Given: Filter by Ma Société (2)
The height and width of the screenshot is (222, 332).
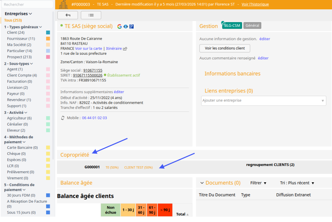Looking at the screenshot, I should click(x=19, y=45).
